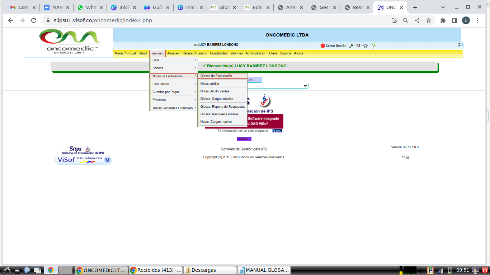This screenshot has width=490, height=275.
Task: Open the Chrome extensions puzzle icon
Action: (443, 20)
